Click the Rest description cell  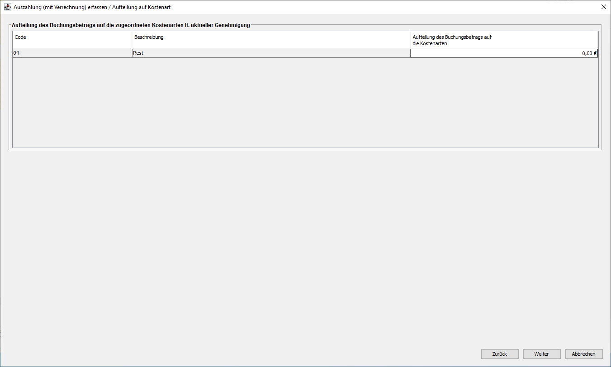[138, 53]
